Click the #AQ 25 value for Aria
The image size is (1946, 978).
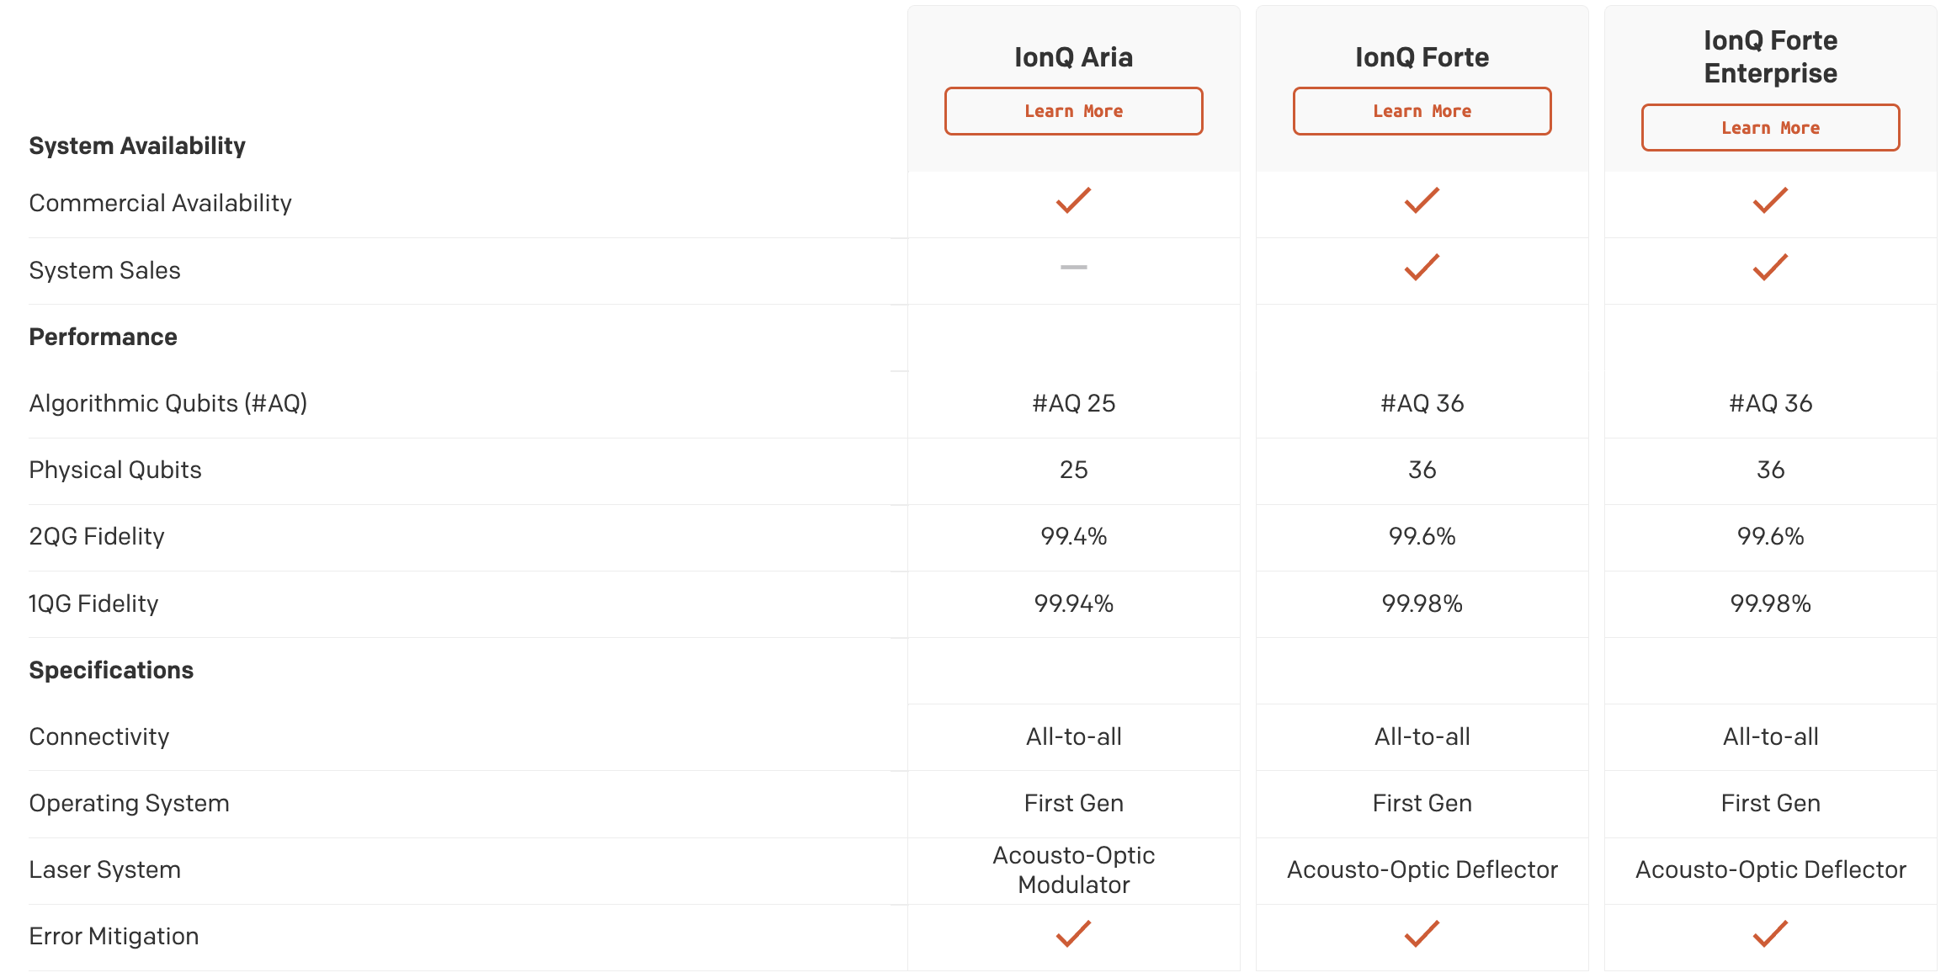coord(1073,404)
